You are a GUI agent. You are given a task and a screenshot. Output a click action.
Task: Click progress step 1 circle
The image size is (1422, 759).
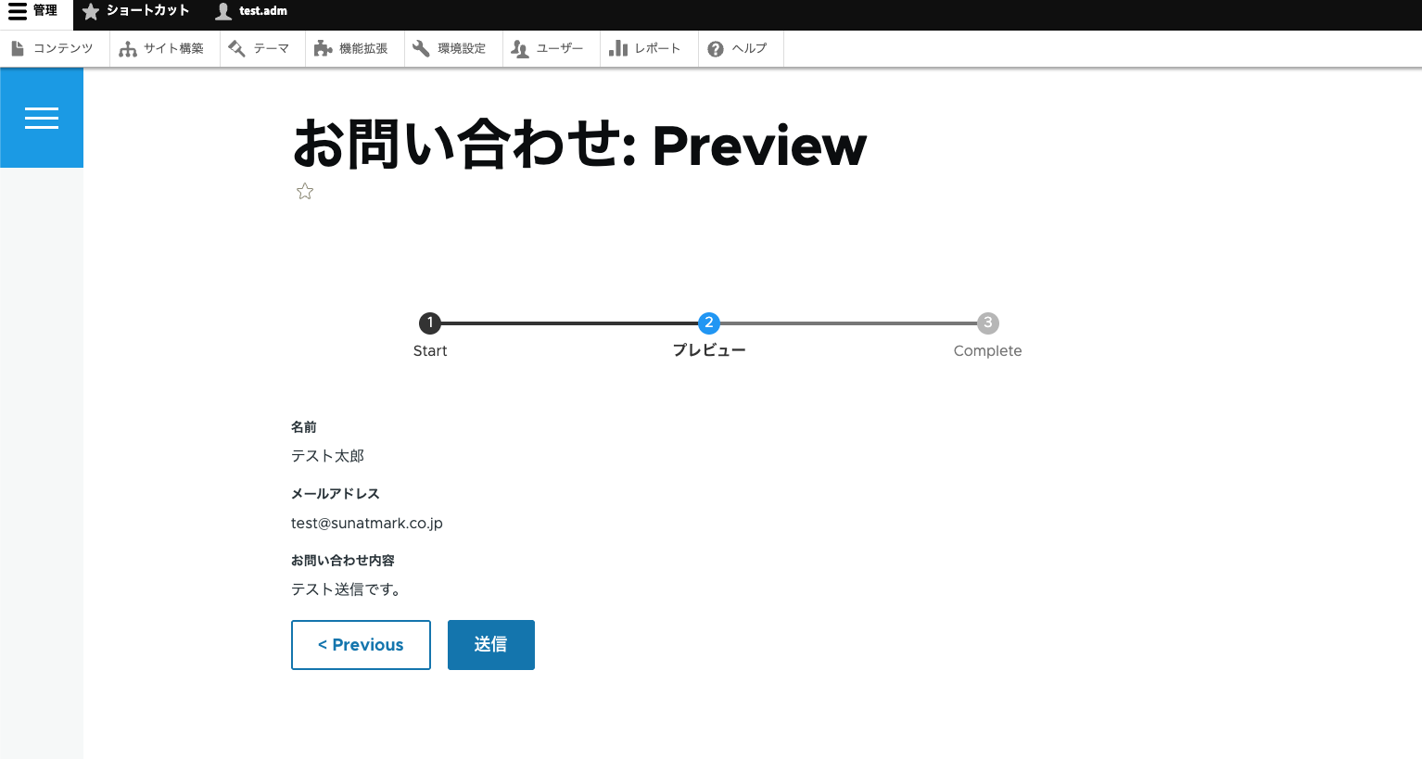(x=430, y=323)
